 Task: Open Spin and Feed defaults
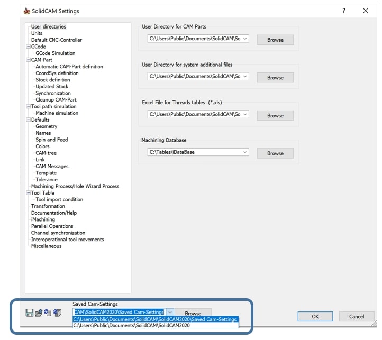pos(52,140)
